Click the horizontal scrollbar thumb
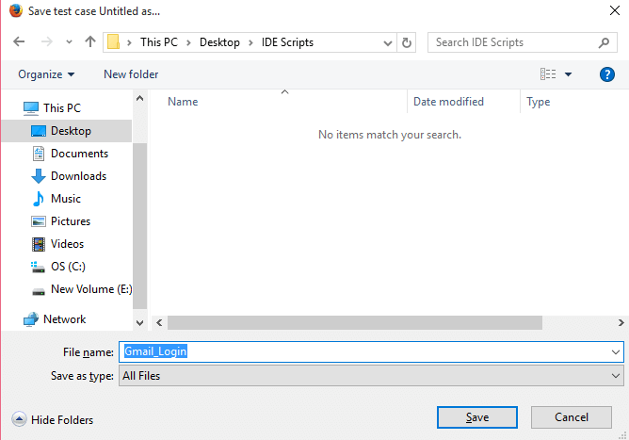This screenshot has width=629, height=440. click(x=355, y=323)
